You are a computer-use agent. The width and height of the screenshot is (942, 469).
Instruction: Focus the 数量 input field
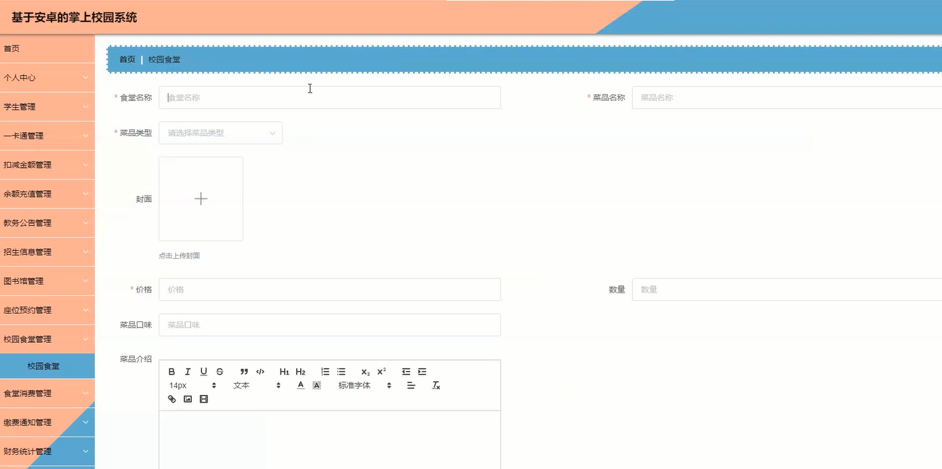click(787, 289)
